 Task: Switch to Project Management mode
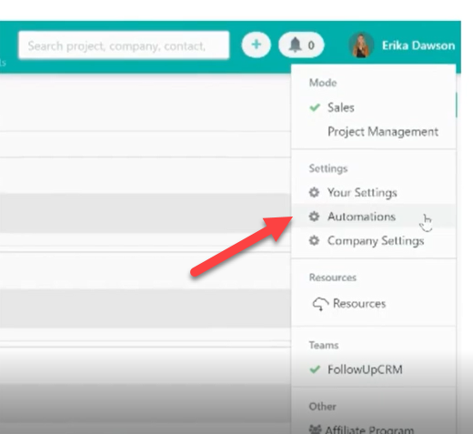pos(383,132)
